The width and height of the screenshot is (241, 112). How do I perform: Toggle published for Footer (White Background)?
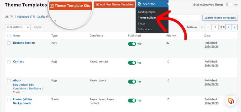point(132,101)
